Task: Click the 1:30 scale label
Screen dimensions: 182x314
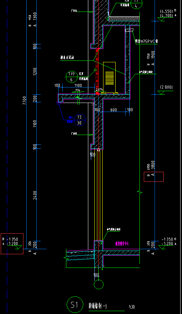Action: tap(132, 307)
